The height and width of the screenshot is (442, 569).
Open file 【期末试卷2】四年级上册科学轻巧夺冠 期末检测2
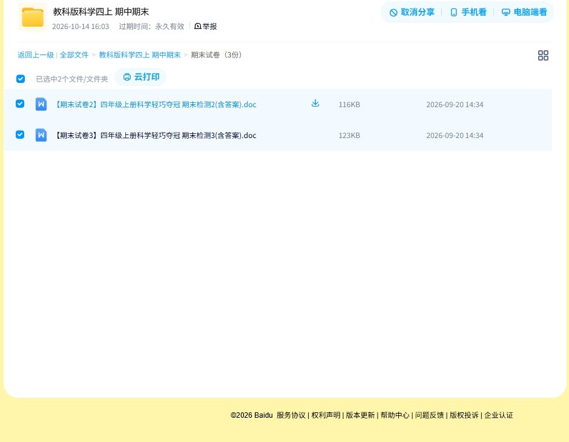(155, 105)
